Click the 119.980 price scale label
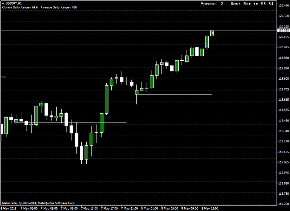 coord(284,58)
